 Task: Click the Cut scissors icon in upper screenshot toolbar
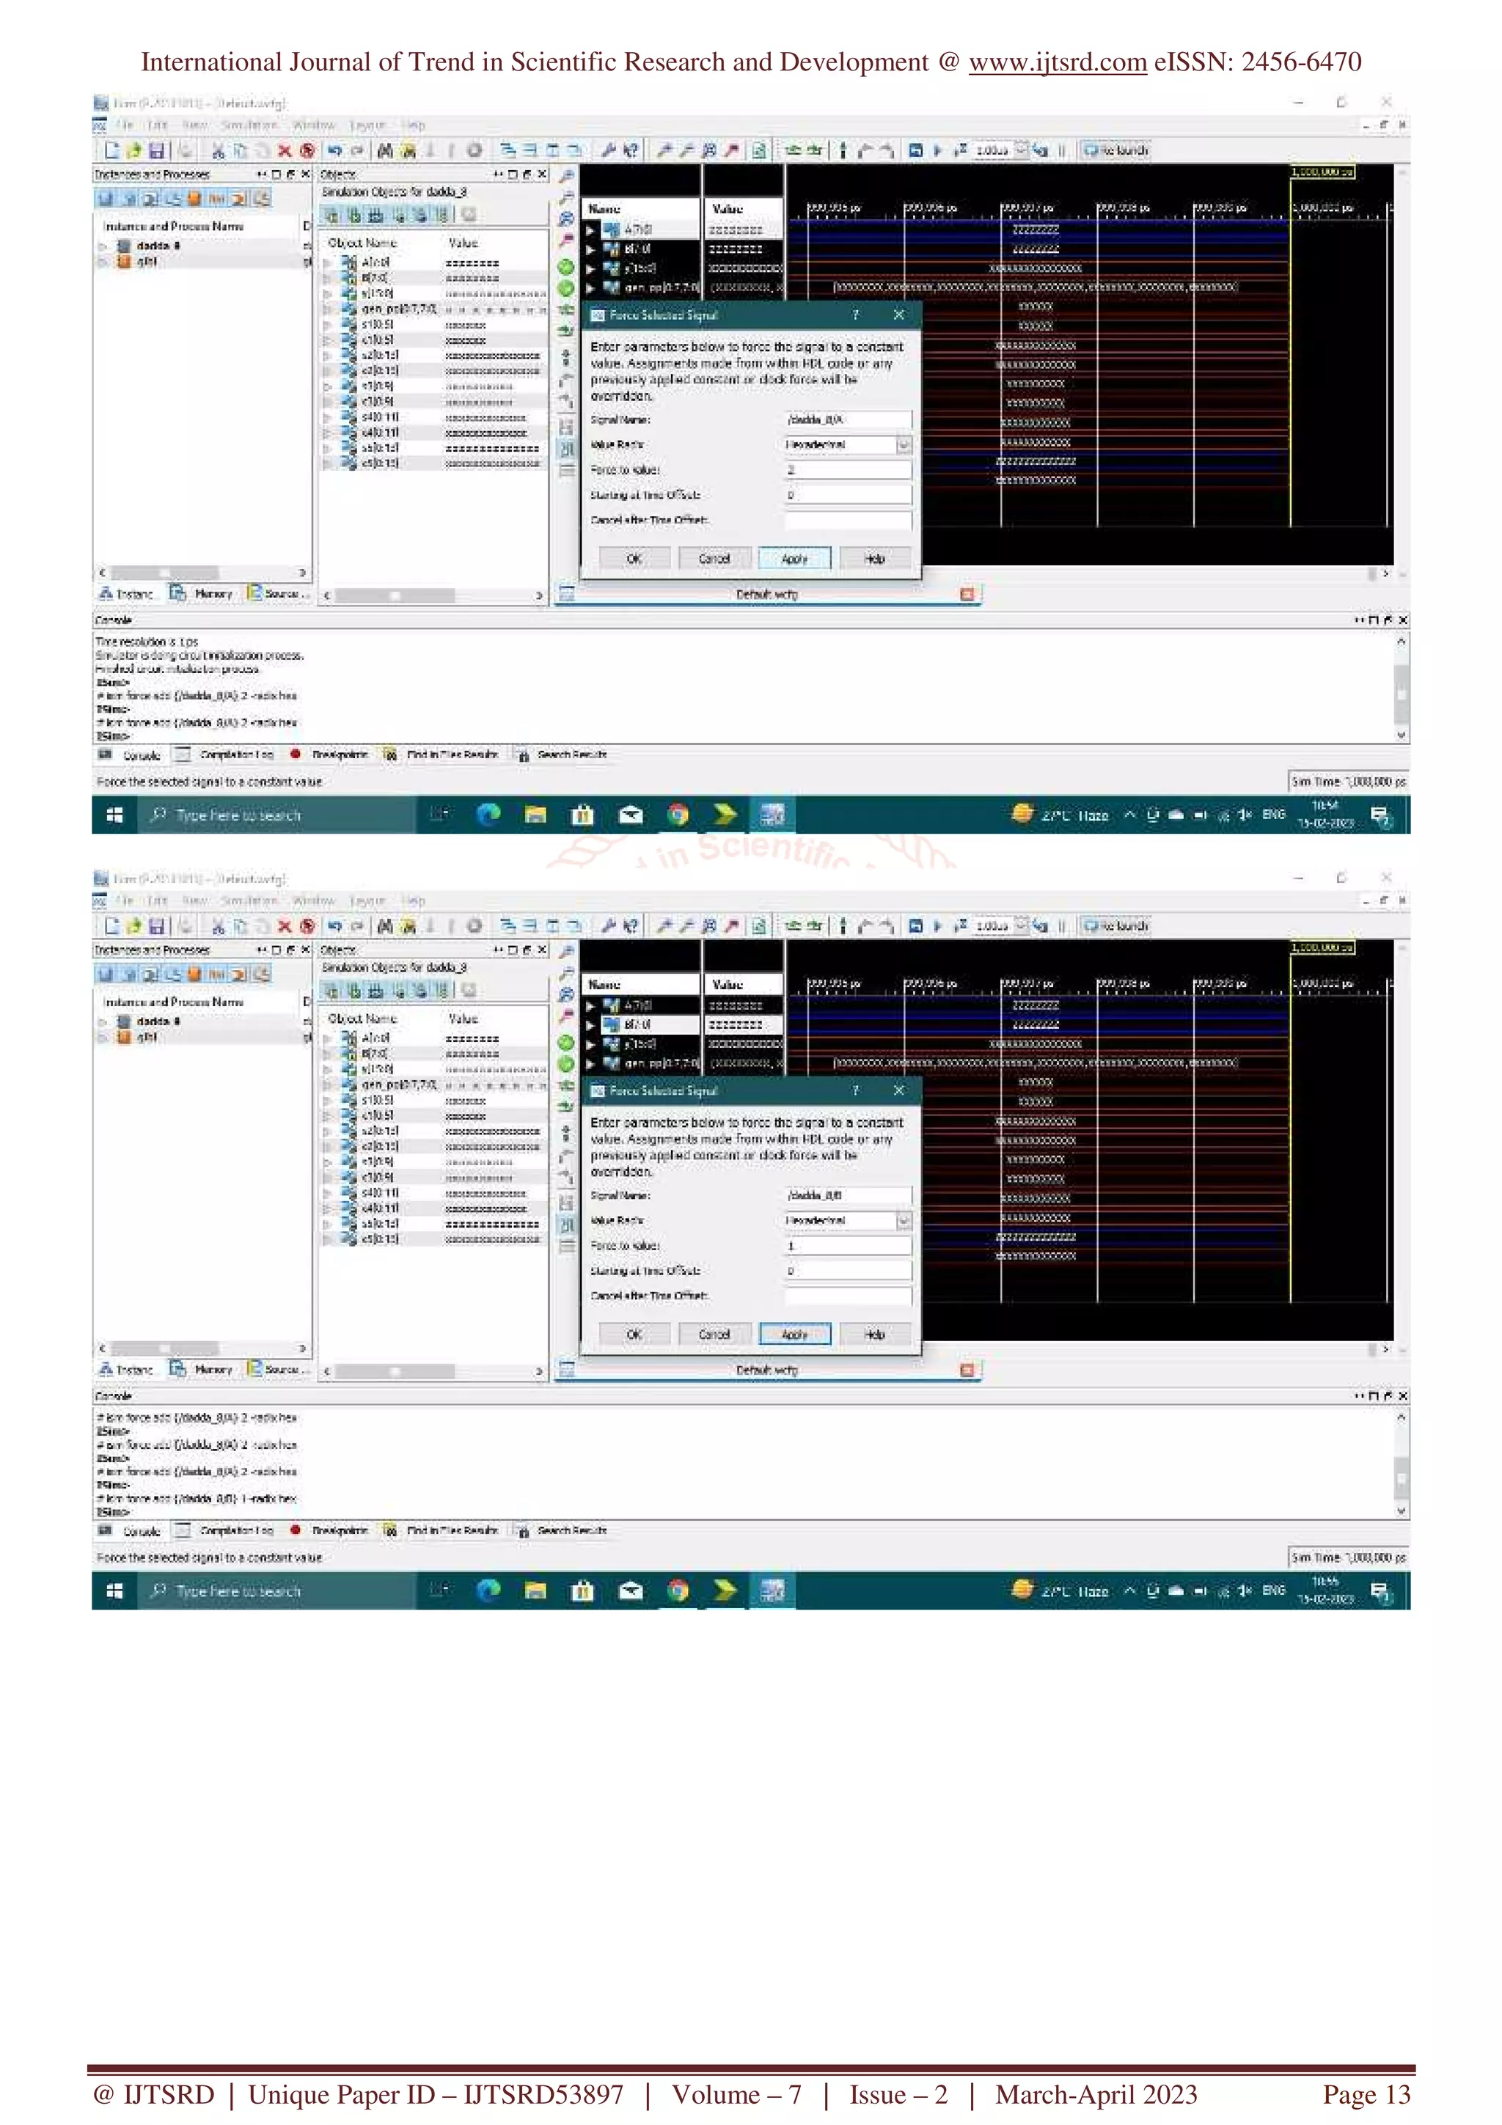tap(218, 151)
